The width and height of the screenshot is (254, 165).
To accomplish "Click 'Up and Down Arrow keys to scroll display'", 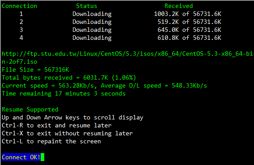I will 73,118.
